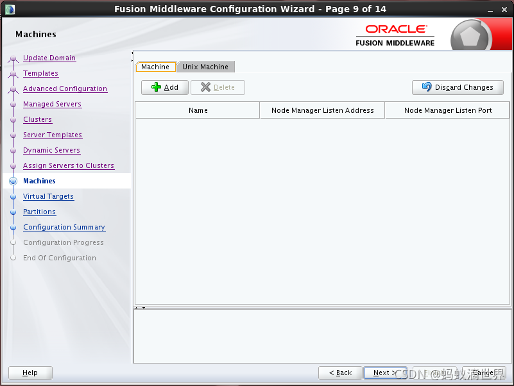Click the Update Domain step marker icon
This screenshot has width=514, height=386.
13,59
